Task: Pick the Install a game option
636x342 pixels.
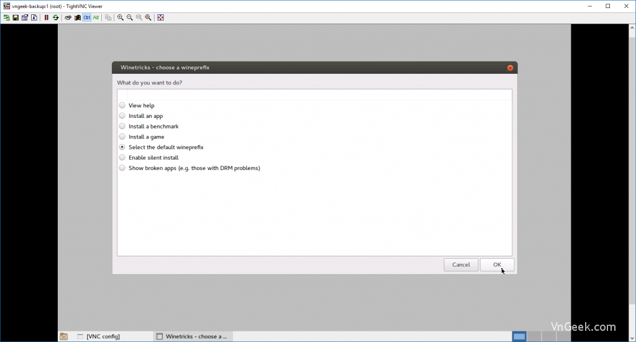Action: tap(122, 137)
